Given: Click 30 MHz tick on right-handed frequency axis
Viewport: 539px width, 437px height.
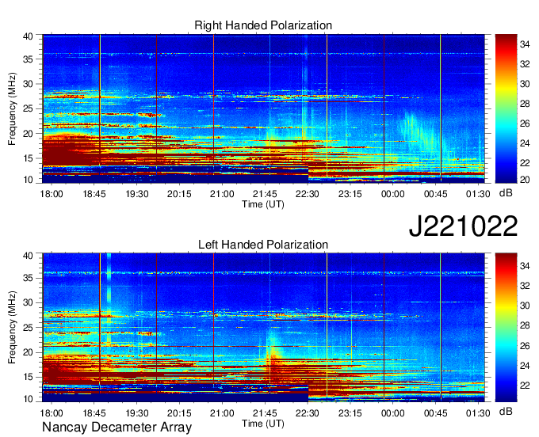Looking at the screenshot, I should (x=28, y=84).
